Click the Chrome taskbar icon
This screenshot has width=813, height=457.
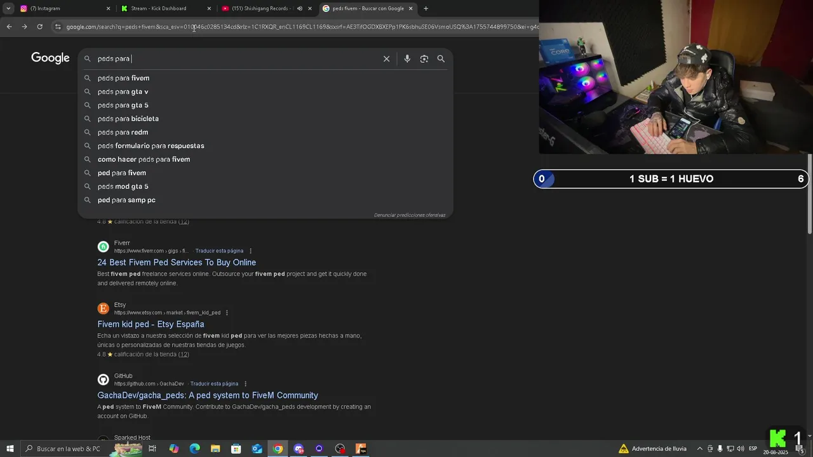(x=278, y=449)
